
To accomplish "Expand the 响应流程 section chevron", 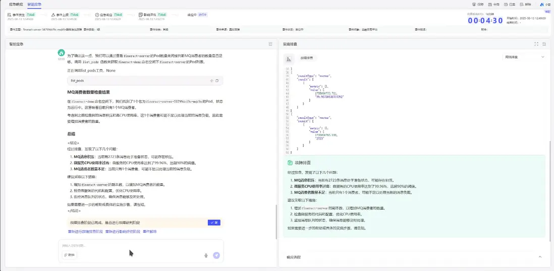I will click(x=540, y=257).
